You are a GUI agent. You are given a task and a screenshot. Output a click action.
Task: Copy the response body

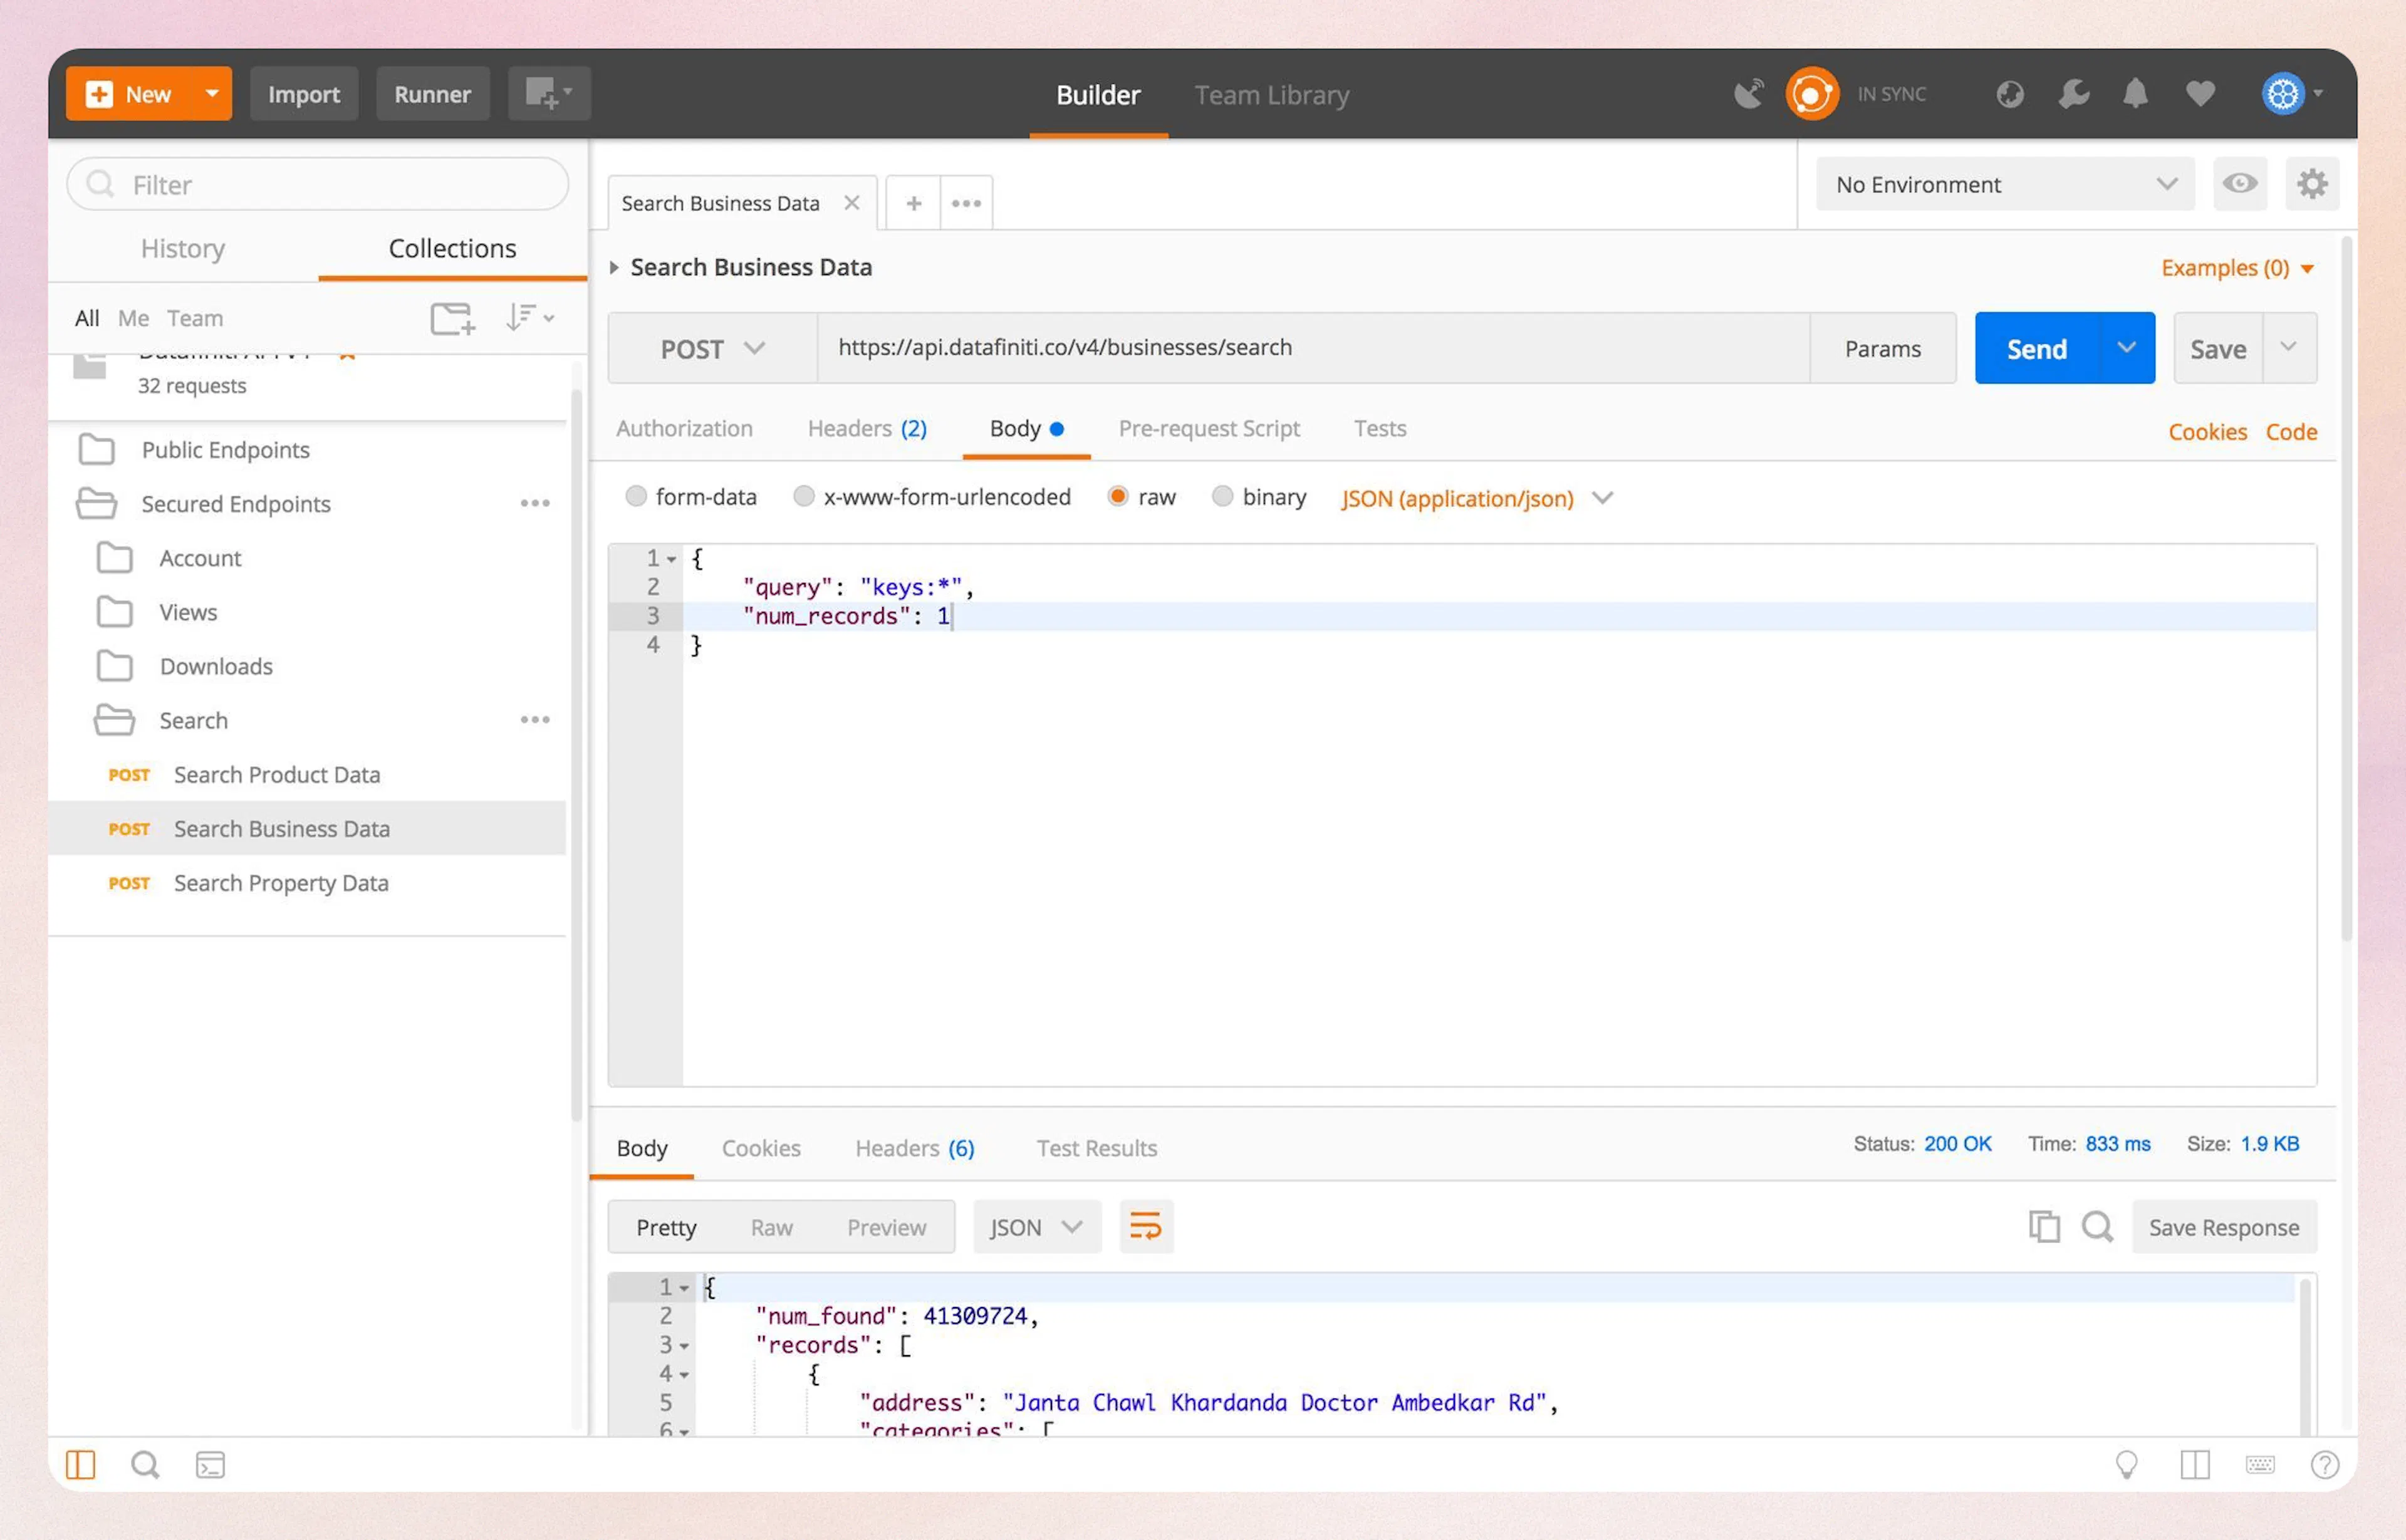coord(2045,1227)
